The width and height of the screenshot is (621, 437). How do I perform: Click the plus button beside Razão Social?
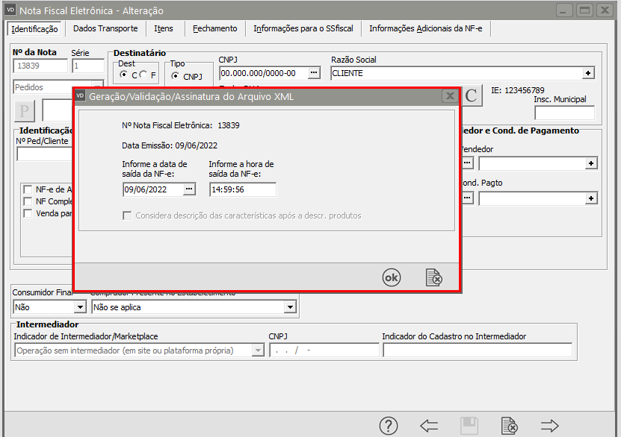tap(589, 73)
